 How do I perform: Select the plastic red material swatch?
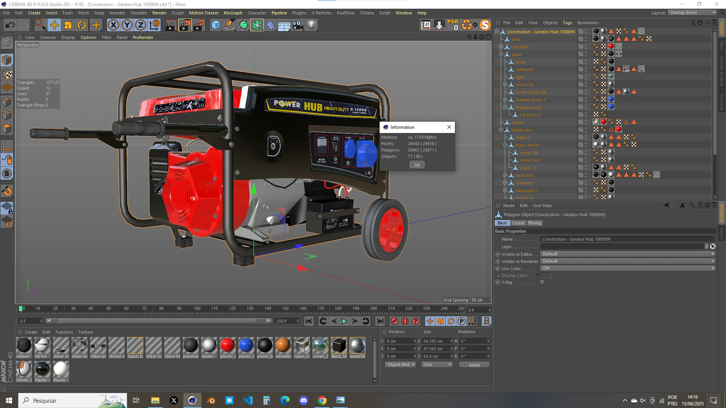(228, 348)
